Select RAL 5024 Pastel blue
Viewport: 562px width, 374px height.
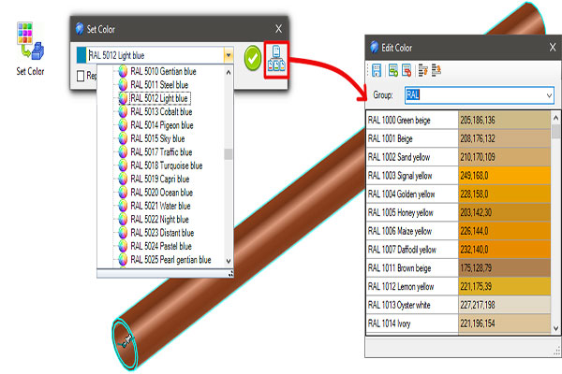(x=161, y=246)
